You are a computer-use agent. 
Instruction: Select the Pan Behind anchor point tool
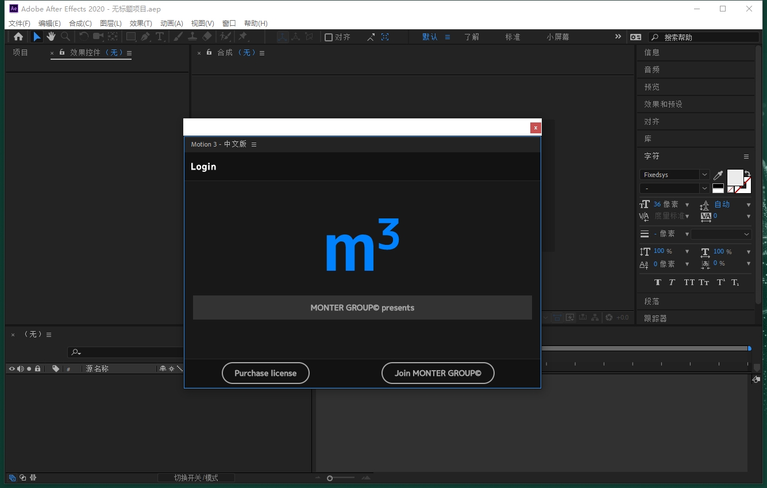pyautogui.click(x=113, y=37)
